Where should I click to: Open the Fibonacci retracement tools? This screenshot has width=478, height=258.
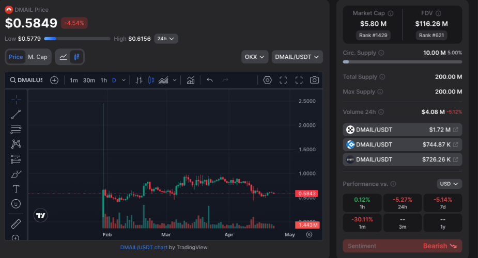(x=16, y=130)
